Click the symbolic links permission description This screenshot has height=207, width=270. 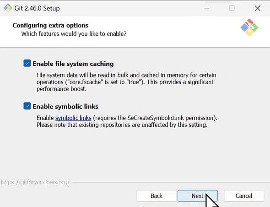[x=127, y=121]
